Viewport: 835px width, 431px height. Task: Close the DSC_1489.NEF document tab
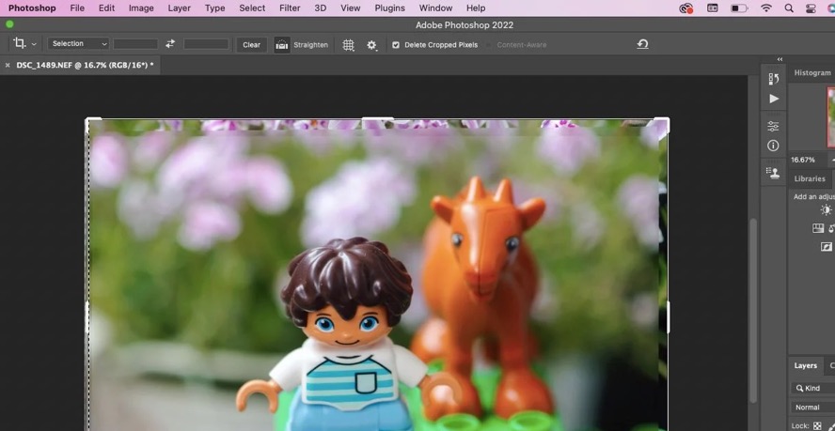click(x=8, y=66)
